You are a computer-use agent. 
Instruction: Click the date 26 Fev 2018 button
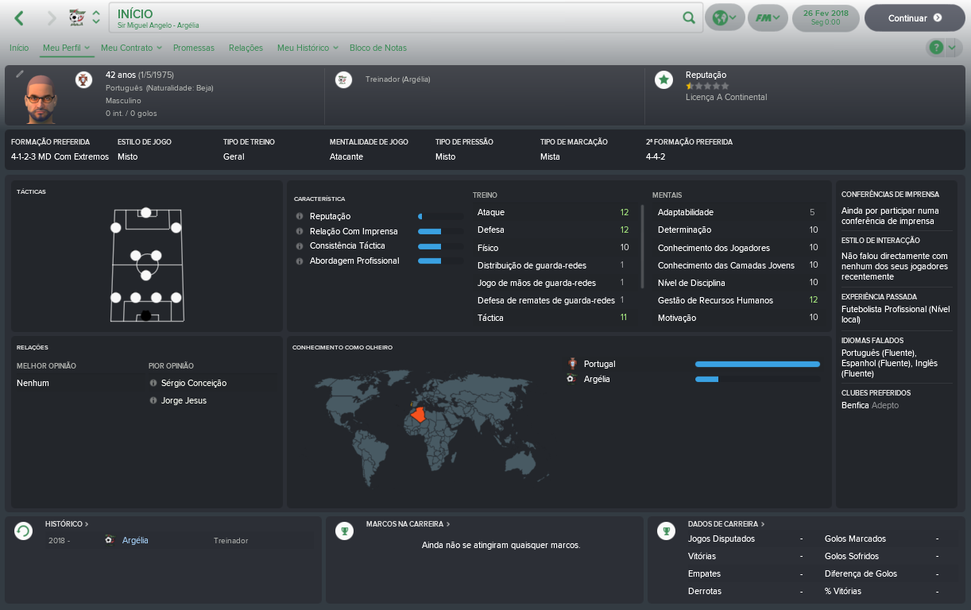coord(826,17)
